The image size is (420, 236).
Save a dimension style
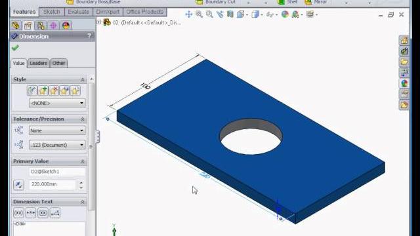point(64,90)
